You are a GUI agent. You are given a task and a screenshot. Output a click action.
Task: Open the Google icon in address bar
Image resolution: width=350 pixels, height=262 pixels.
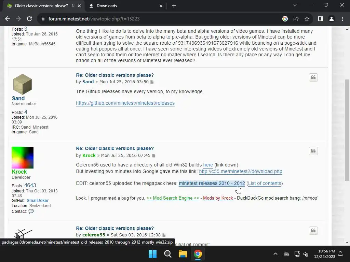(x=285, y=19)
